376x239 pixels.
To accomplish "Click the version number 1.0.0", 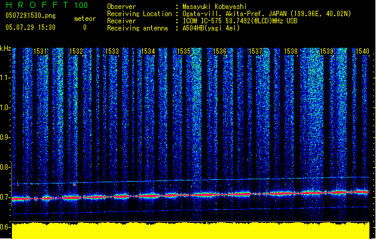I will 81,5.
